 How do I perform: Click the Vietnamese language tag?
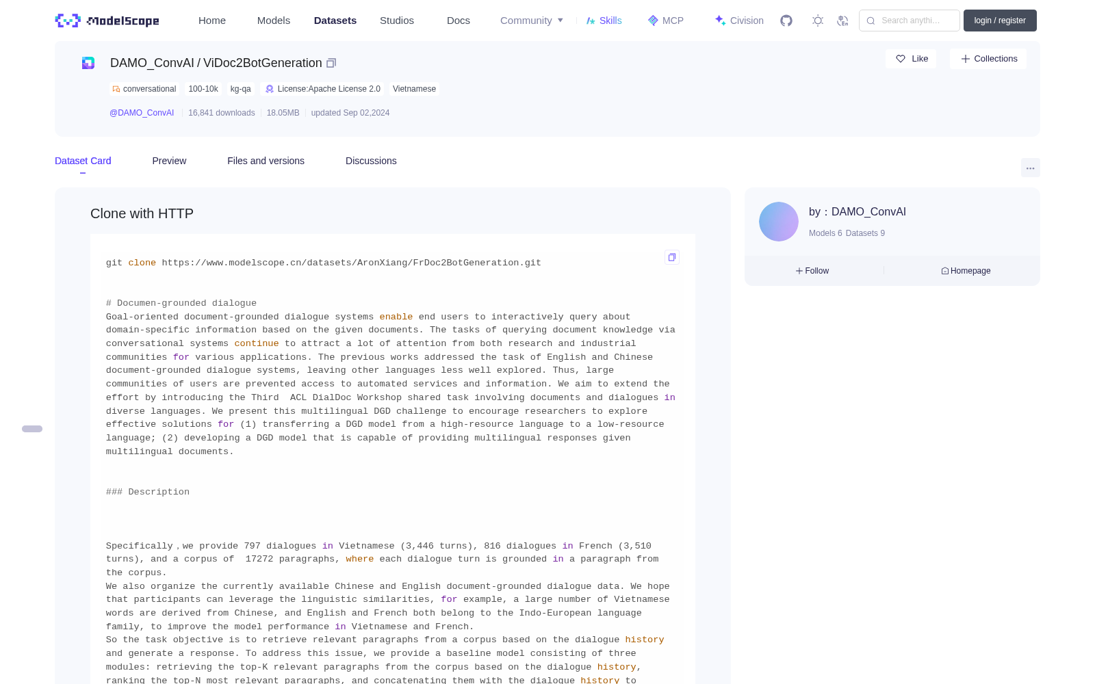click(414, 89)
